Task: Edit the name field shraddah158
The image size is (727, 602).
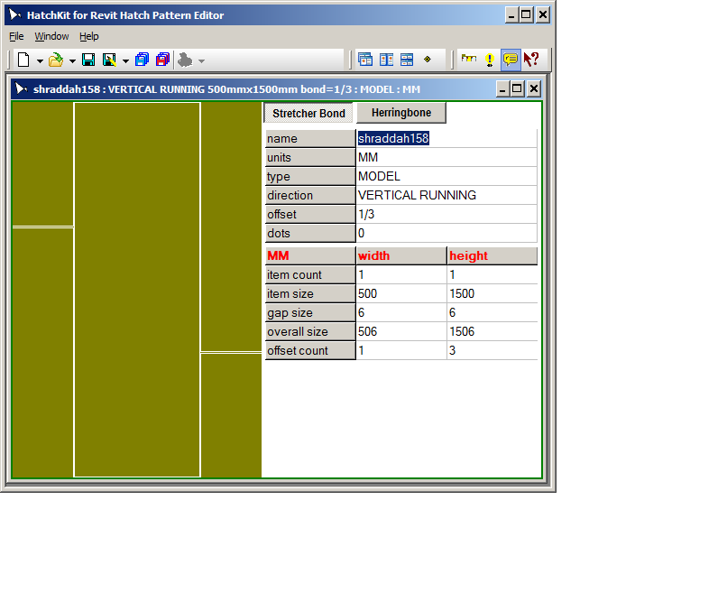Action: tap(447, 138)
